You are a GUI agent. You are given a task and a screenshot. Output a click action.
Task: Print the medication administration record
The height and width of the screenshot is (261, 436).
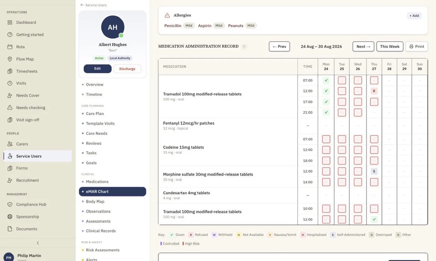click(417, 47)
